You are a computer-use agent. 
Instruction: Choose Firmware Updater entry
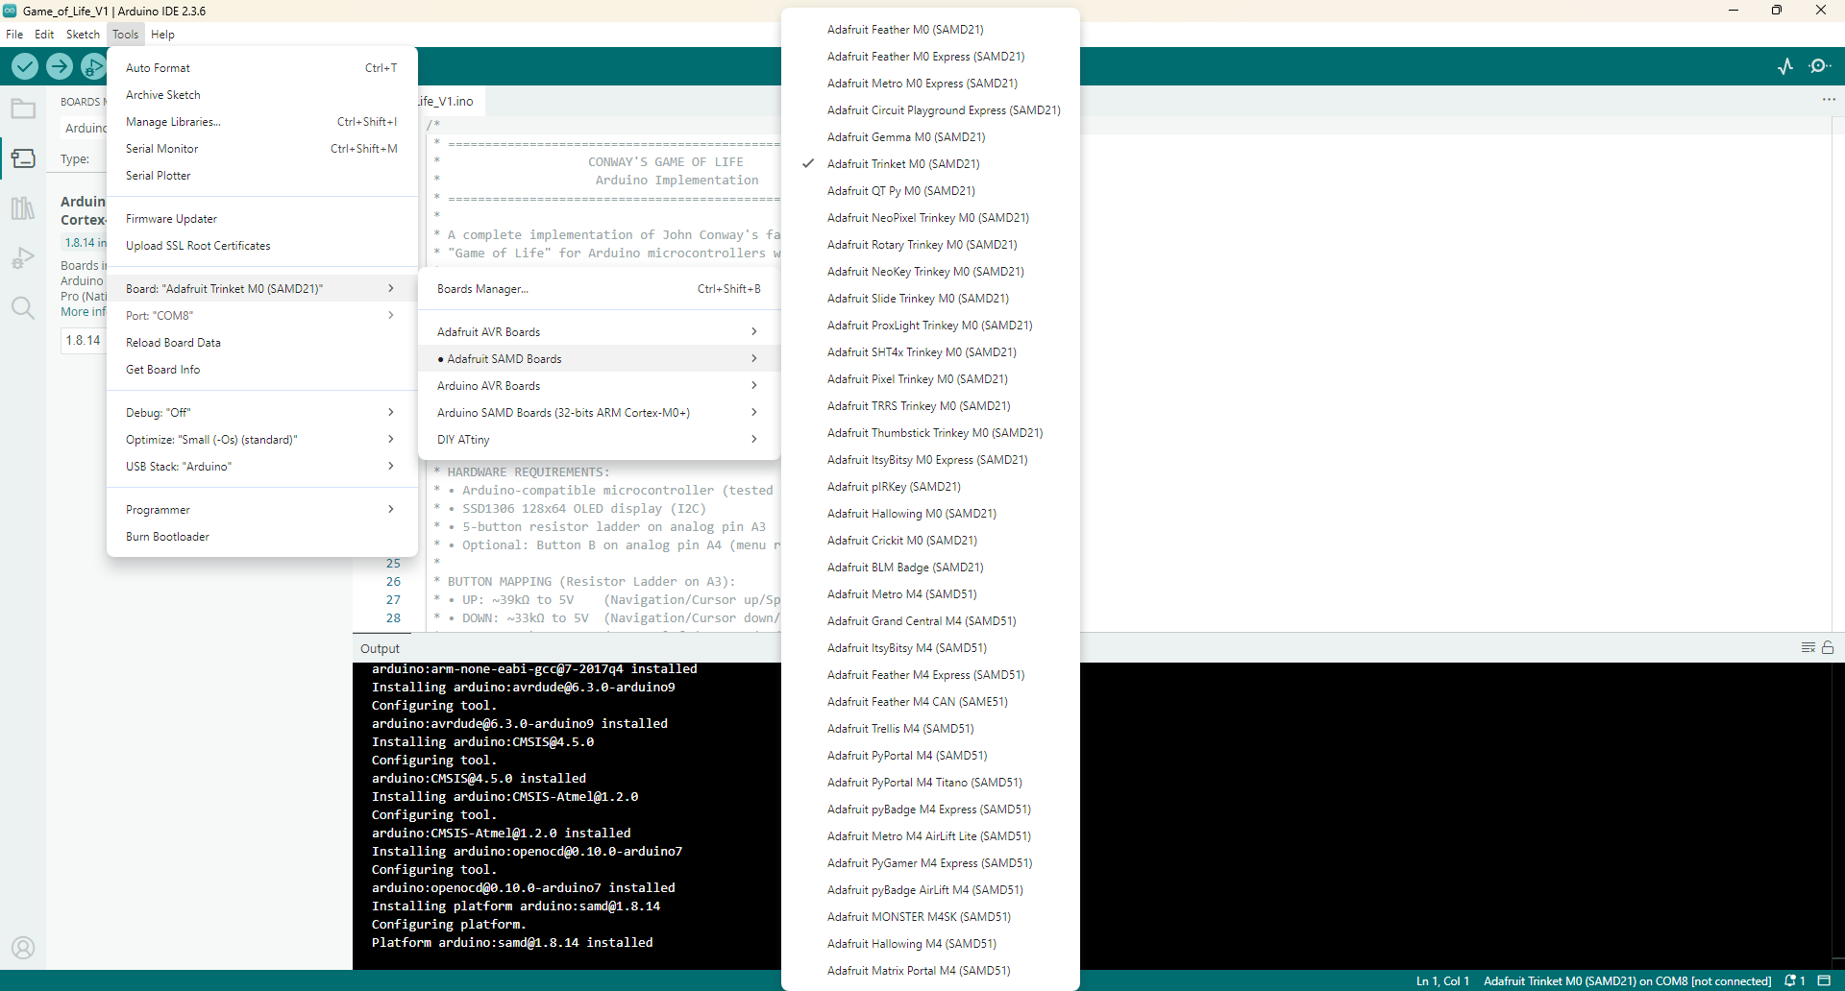261,219
